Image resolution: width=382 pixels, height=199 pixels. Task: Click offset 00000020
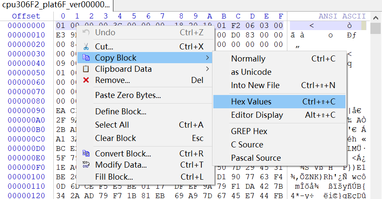(26, 45)
